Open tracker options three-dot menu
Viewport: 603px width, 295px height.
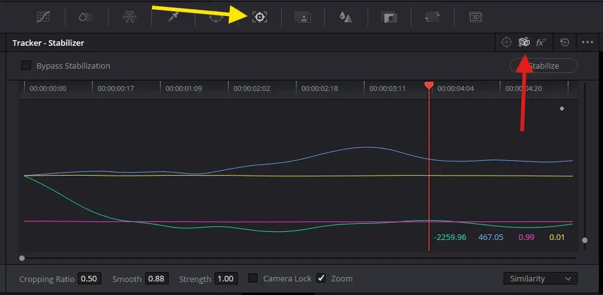click(588, 42)
